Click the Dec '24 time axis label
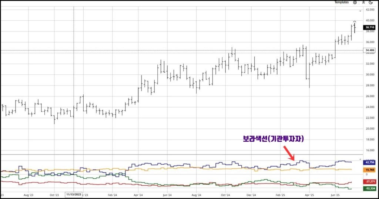This screenshot has height=199, width=379. tap(251, 195)
